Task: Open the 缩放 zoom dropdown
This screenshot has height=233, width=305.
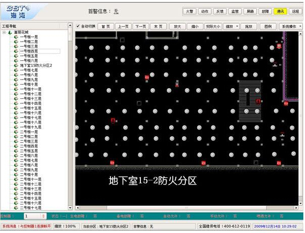Action: (231, 26)
